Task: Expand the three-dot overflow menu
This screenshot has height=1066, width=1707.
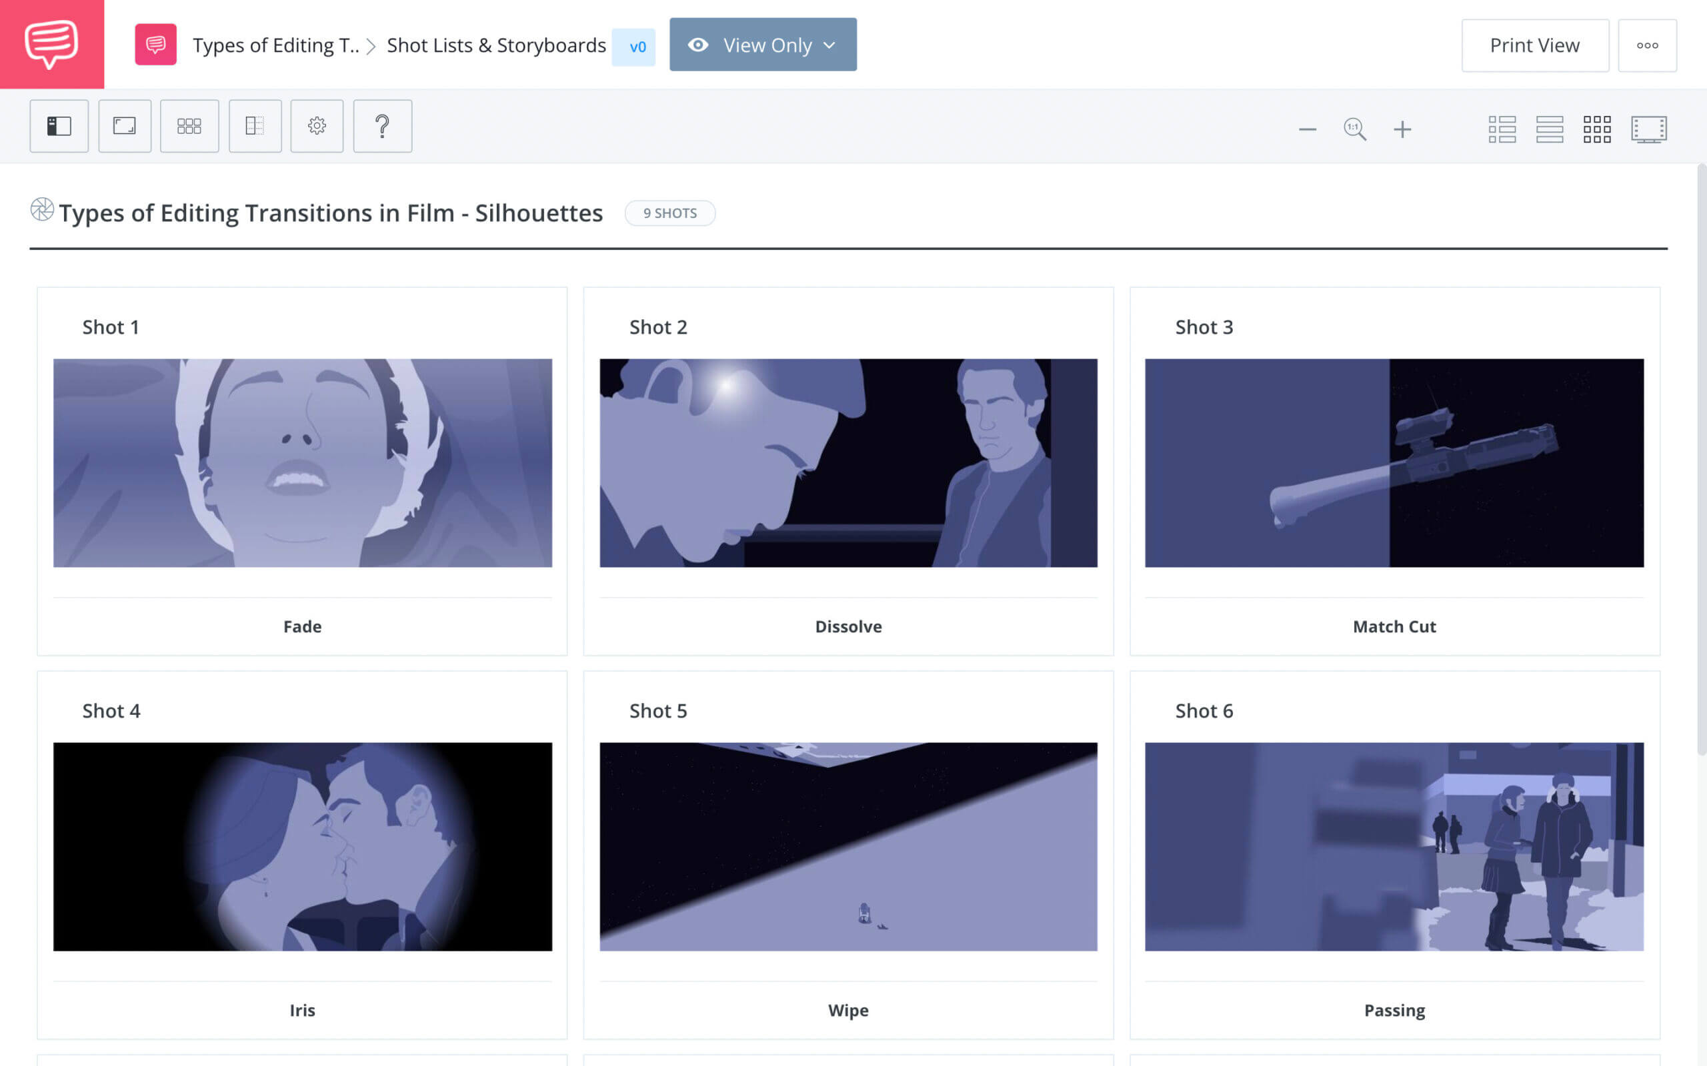Action: click(x=1647, y=44)
